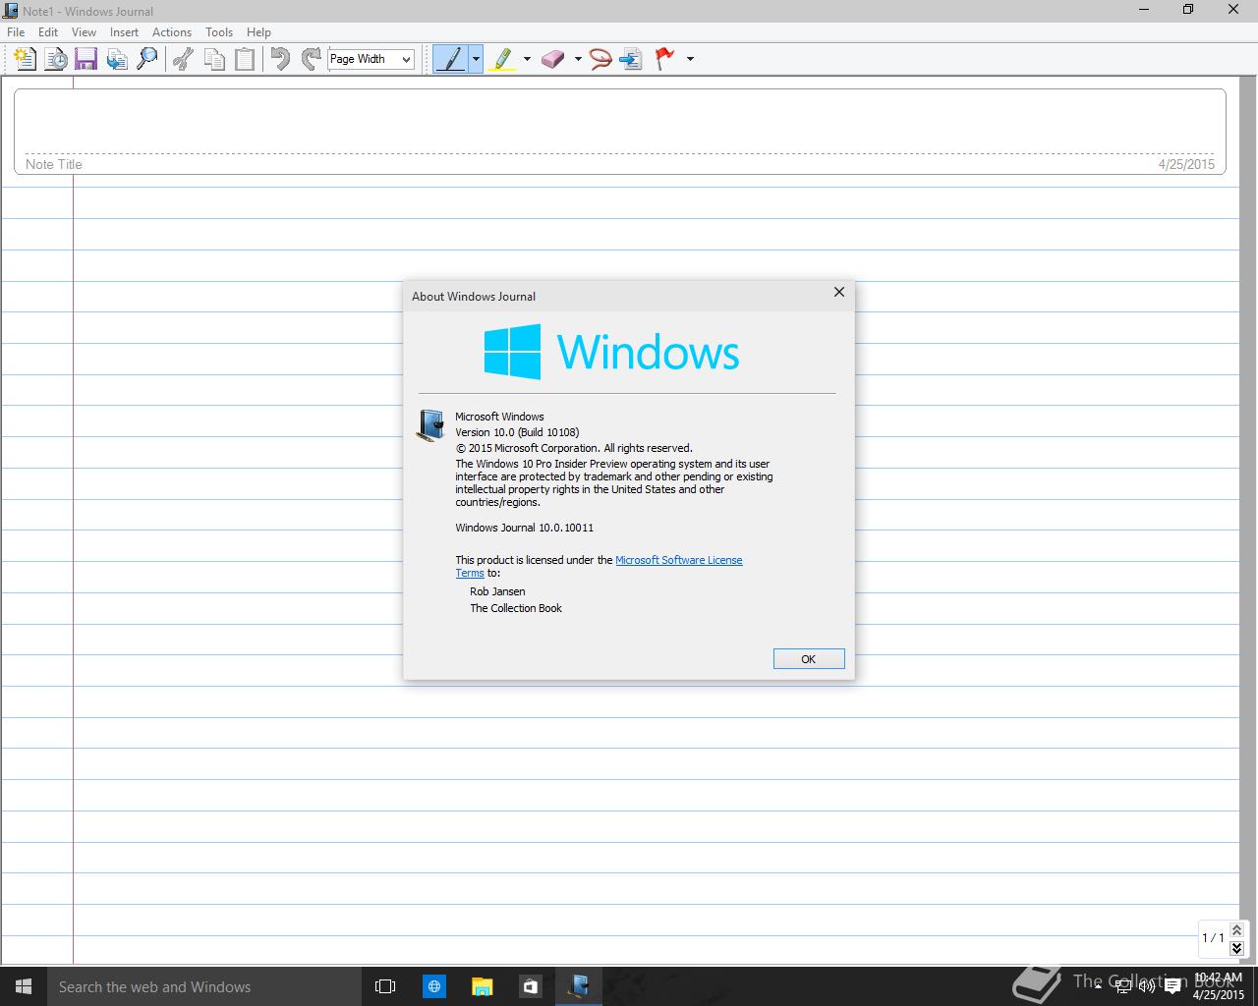The image size is (1258, 1006).
Task: Click the Import toolbar icon
Action: coord(117,59)
